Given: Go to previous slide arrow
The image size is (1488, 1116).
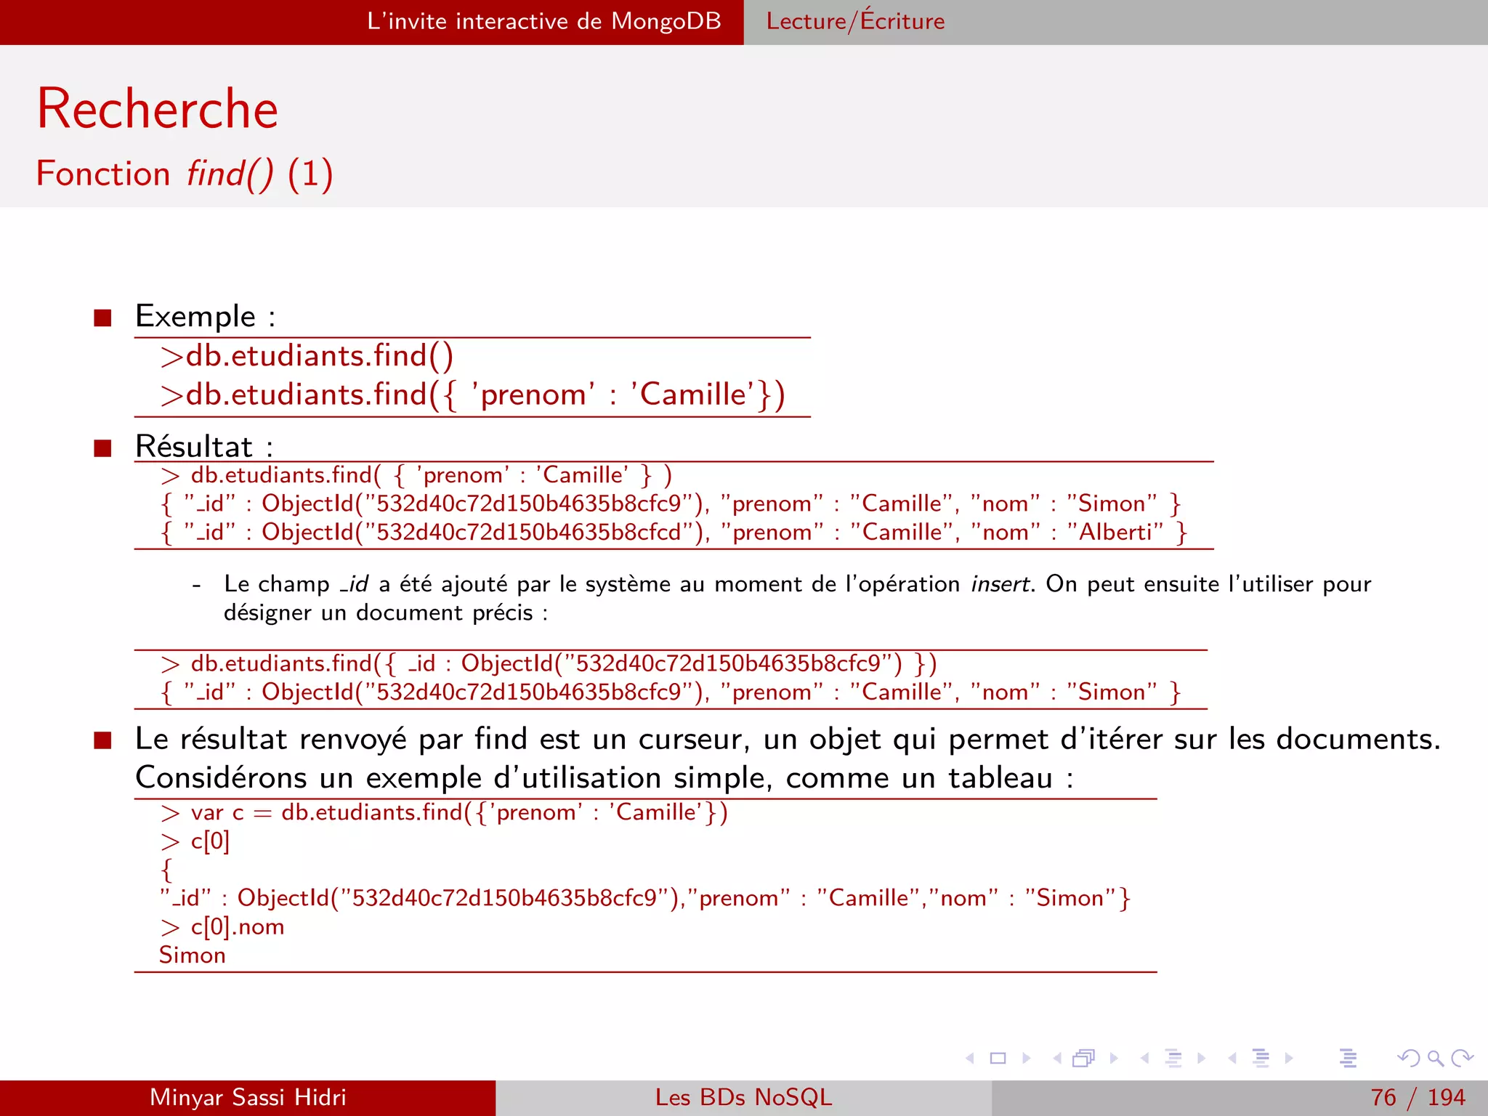Looking at the screenshot, I should click(x=969, y=1058).
